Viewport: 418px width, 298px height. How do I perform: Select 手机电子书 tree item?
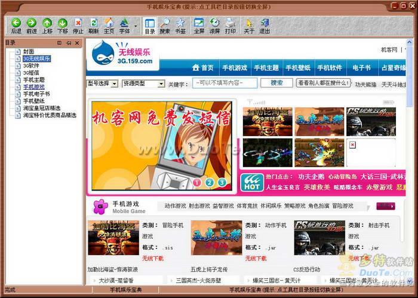[x=36, y=94]
